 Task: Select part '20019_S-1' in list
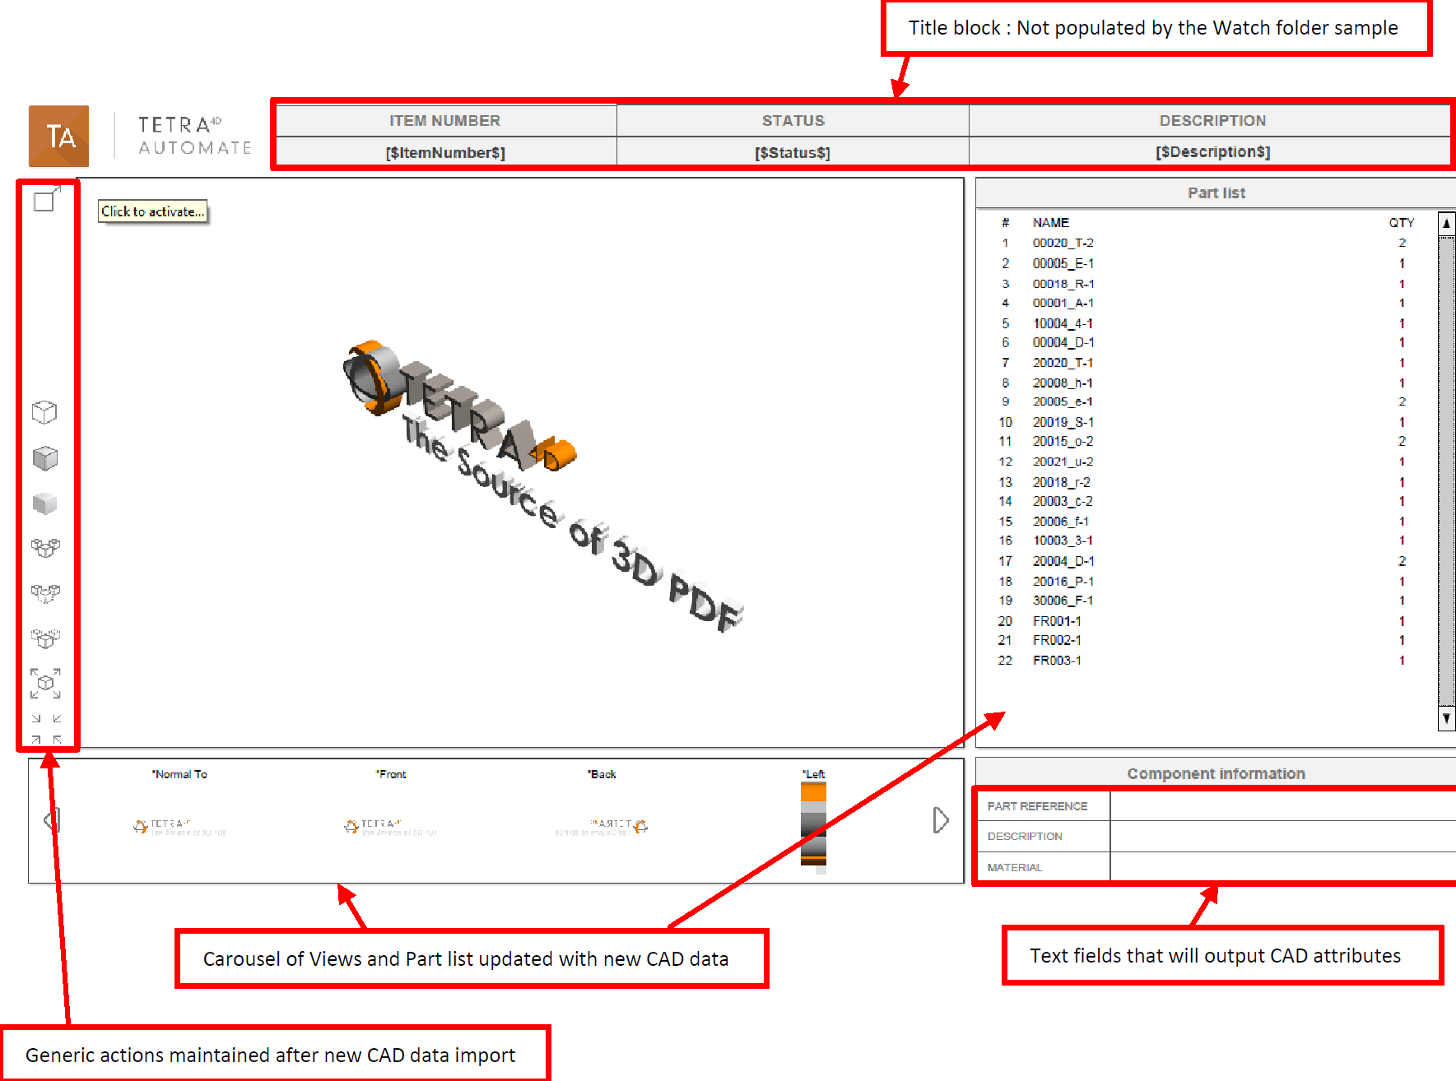(x=1063, y=422)
